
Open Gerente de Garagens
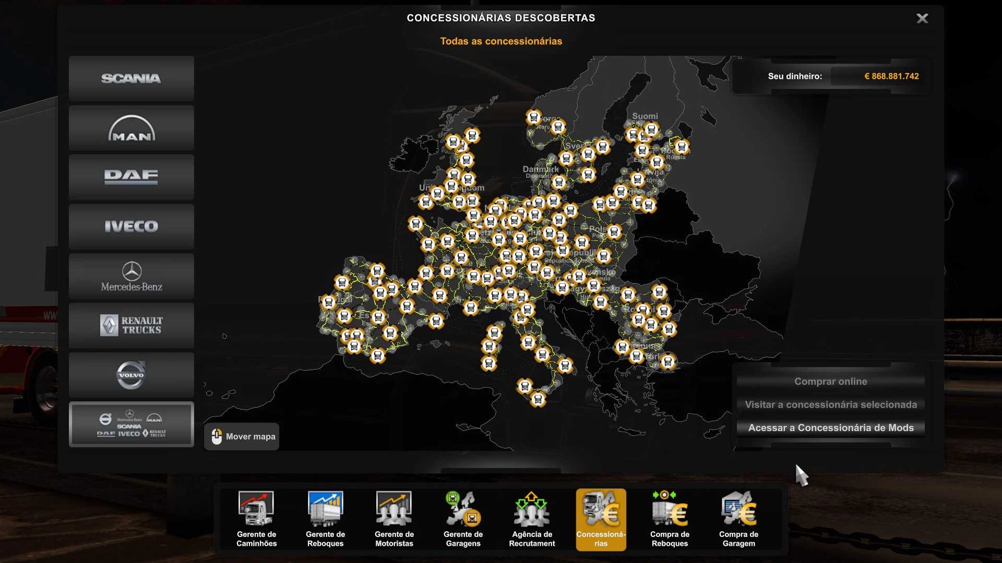[x=463, y=519]
